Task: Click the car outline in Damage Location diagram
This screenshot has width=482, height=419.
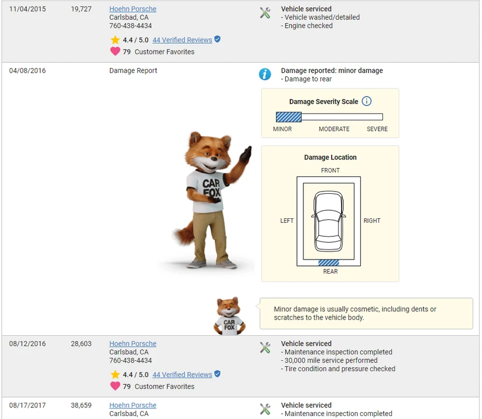Action: tap(328, 221)
